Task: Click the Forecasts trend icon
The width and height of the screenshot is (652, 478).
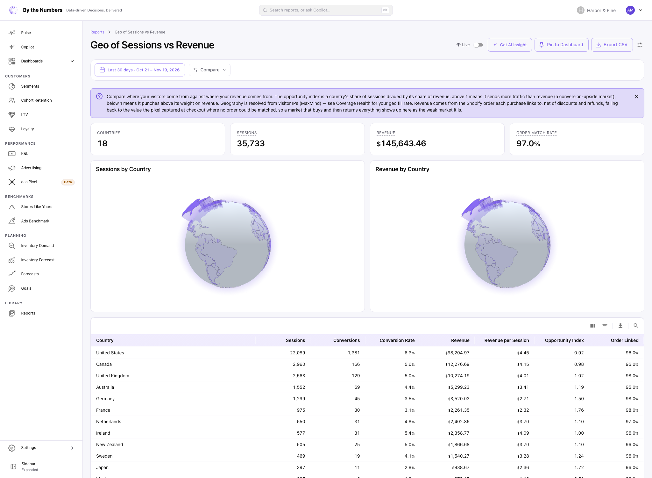Action: [x=12, y=274]
